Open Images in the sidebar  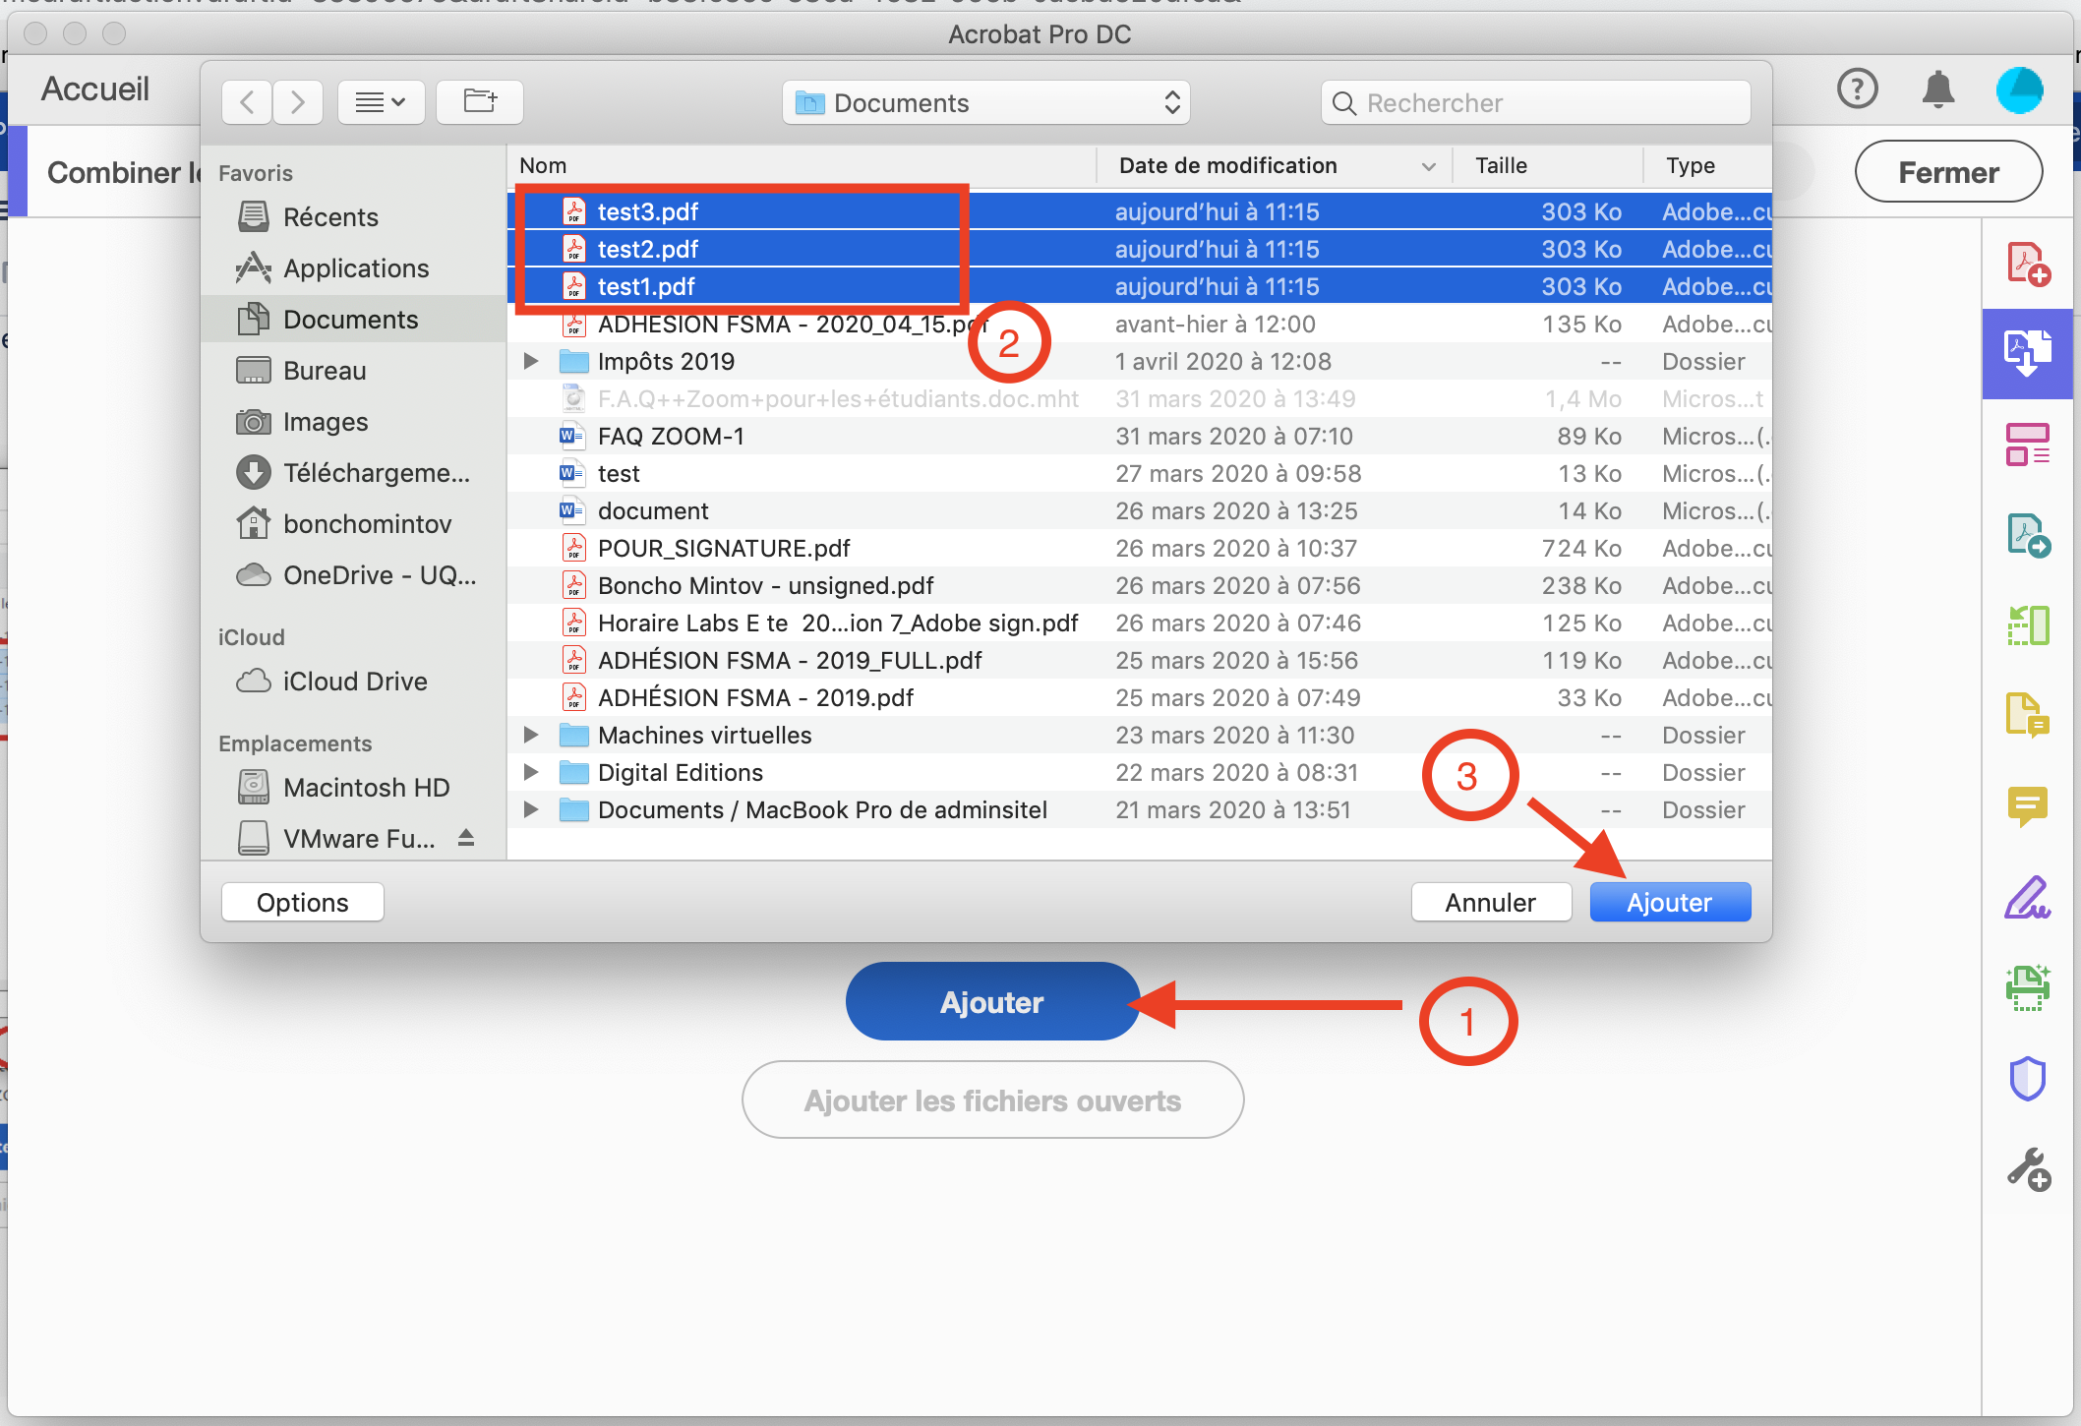[353, 421]
